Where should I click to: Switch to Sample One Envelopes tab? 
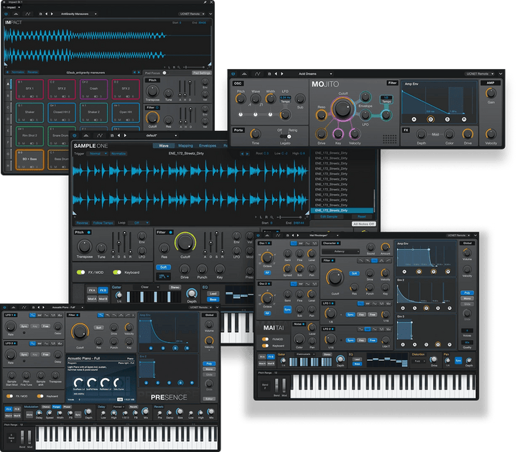[x=208, y=145]
